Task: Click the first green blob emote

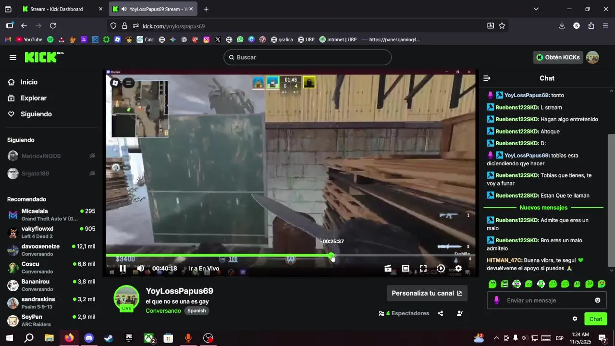Action: 492,284
